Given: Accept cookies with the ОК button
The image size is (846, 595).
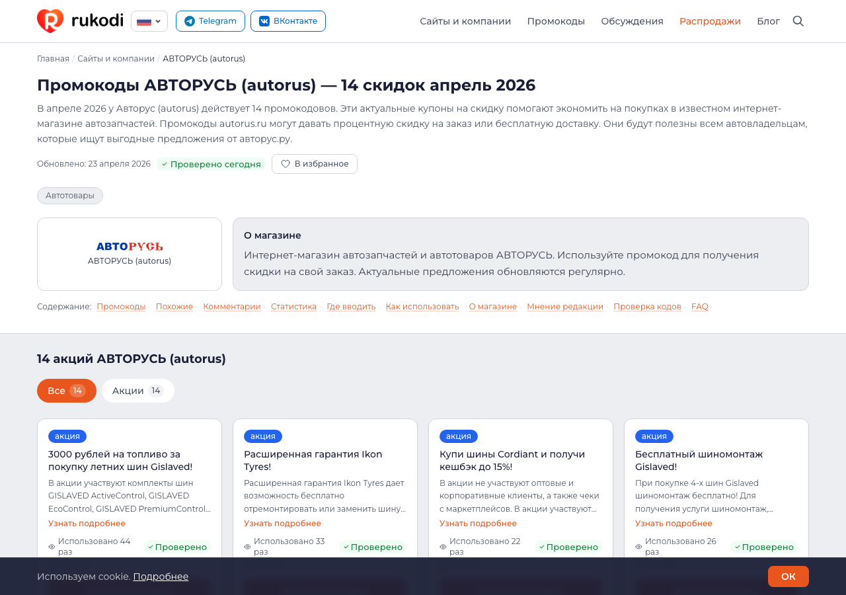Looking at the screenshot, I should pyautogui.click(x=788, y=576).
